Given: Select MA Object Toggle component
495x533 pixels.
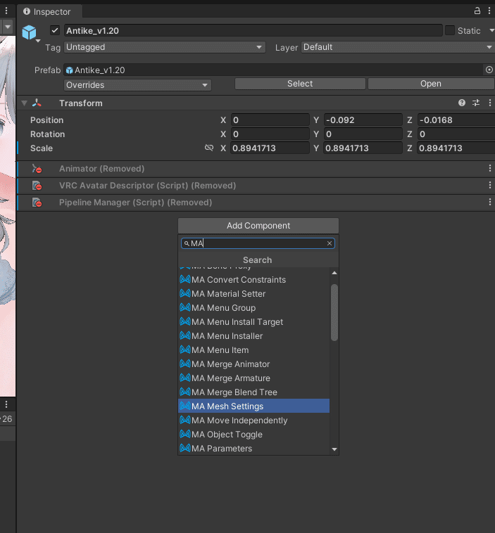Looking at the screenshot, I should point(254,435).
